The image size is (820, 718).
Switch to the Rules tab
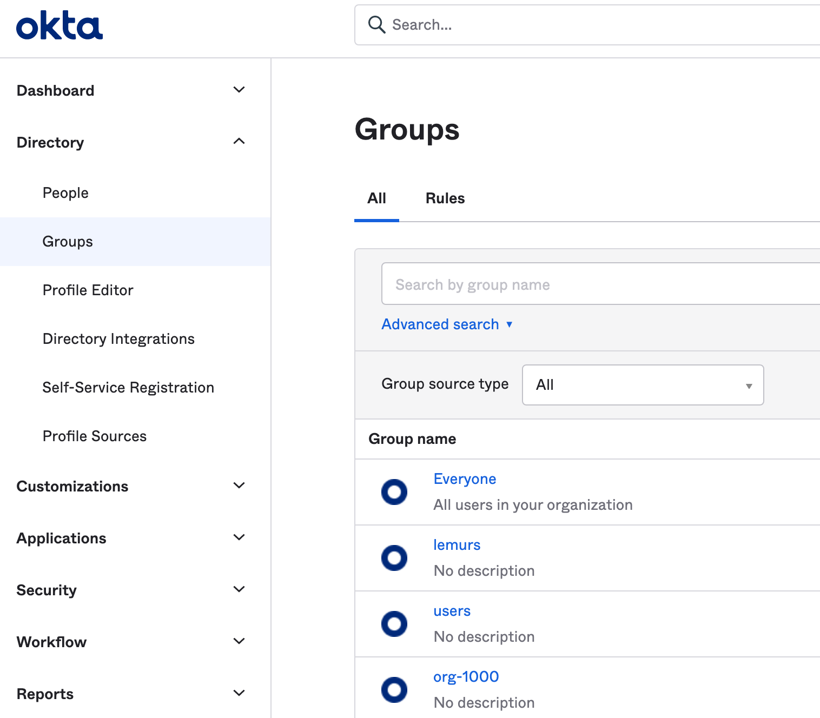coord(445,198)
